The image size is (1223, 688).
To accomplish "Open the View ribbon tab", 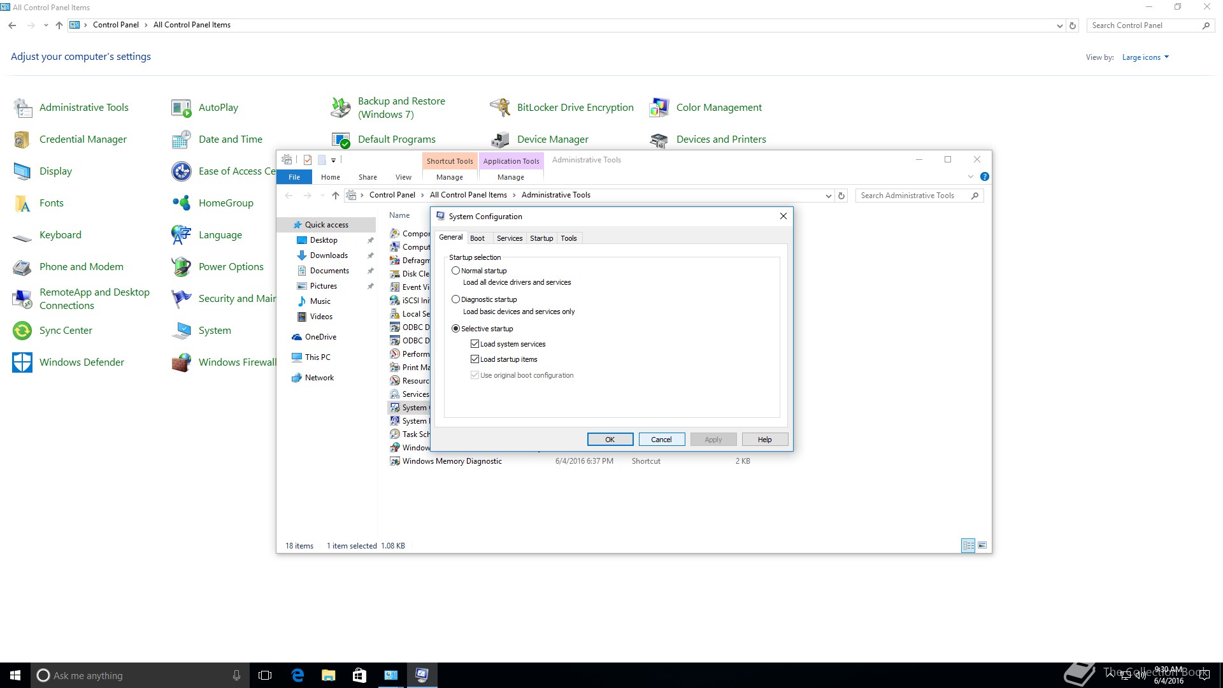I will pos(403,177).
